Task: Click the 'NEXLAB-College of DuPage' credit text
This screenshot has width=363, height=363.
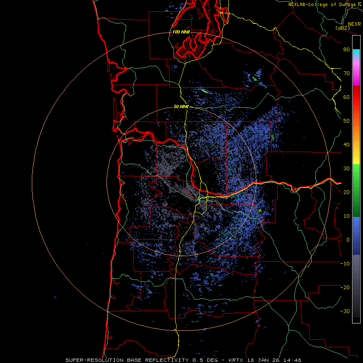Action: [x=322, y=4]
